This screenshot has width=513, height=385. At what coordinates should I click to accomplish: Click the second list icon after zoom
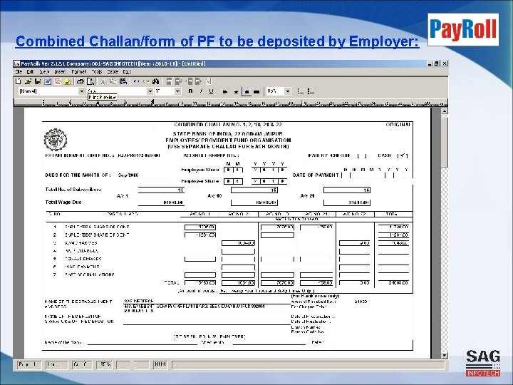[x=311, y=92]
